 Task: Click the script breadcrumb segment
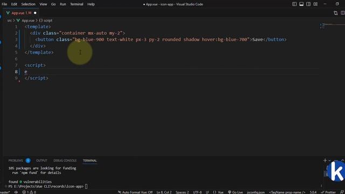[x=47, y=20]
